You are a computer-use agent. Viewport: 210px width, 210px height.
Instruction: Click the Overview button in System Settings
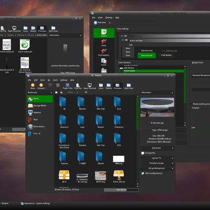pos(100,23)
